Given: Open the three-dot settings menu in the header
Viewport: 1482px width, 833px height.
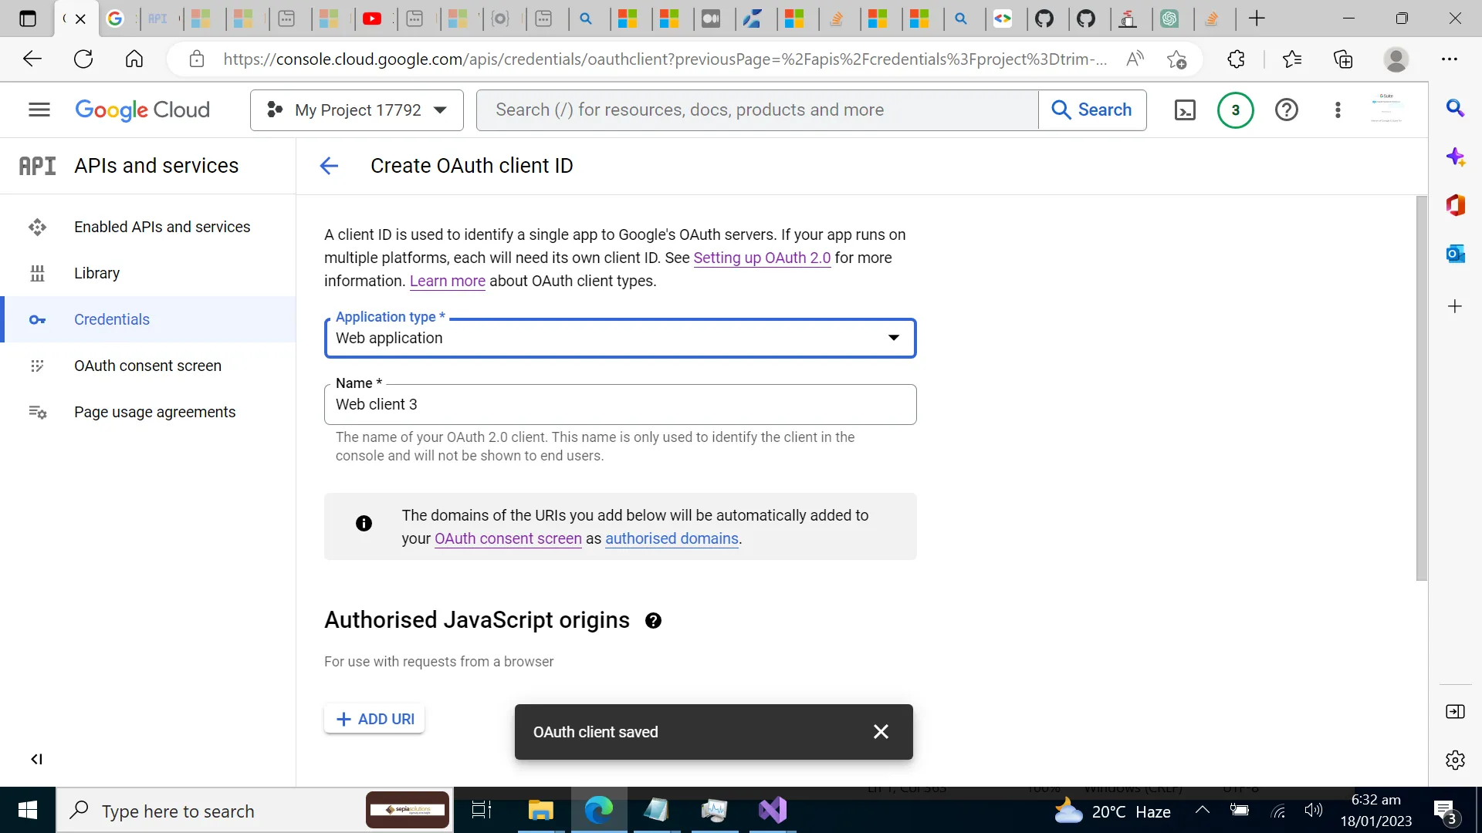Looking at the screenshot, I should coord(1338,110).
